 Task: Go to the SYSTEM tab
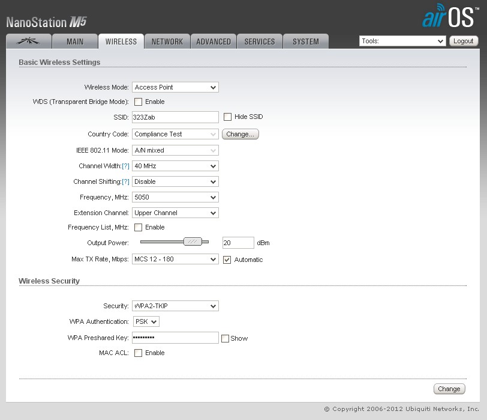[305, 41]
